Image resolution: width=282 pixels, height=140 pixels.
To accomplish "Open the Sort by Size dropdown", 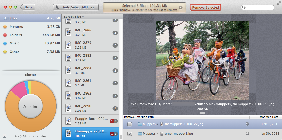I will (x=74, y=17).
